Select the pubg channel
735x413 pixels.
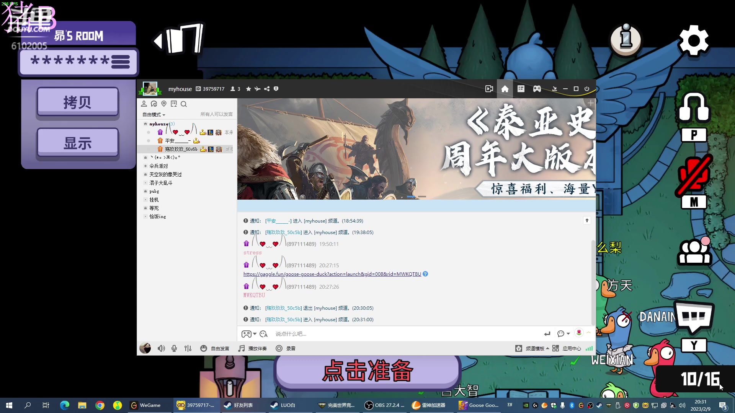point(154,191)
